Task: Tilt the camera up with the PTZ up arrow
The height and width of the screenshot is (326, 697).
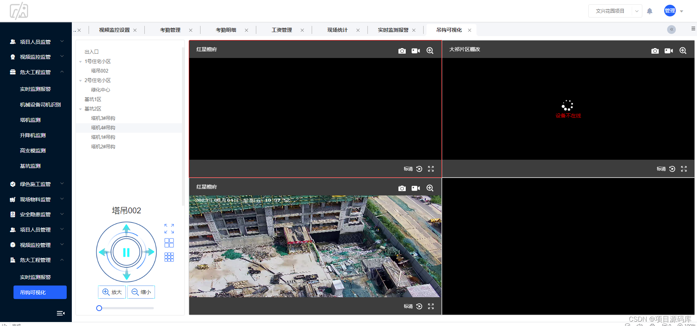Action: click(x=126, y=229)
